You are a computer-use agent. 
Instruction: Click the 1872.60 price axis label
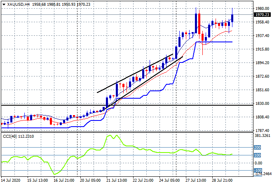[262, 76]
